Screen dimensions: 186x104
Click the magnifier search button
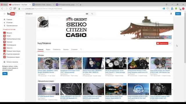(x=92, y=14)
